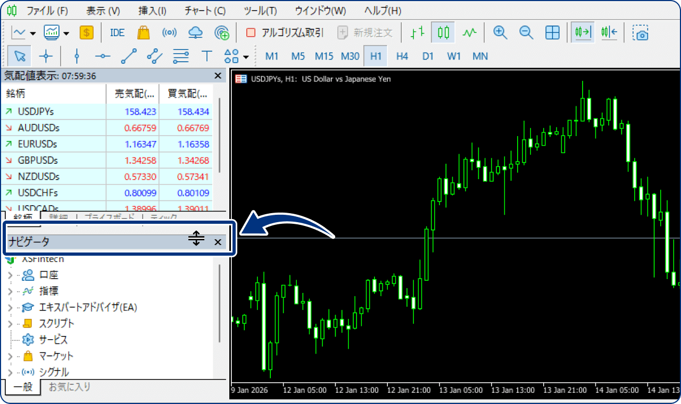Viewport: 681px width, 404px height.
Task: Select the D1 timeframe button
Action: click(x=428, y=56)
